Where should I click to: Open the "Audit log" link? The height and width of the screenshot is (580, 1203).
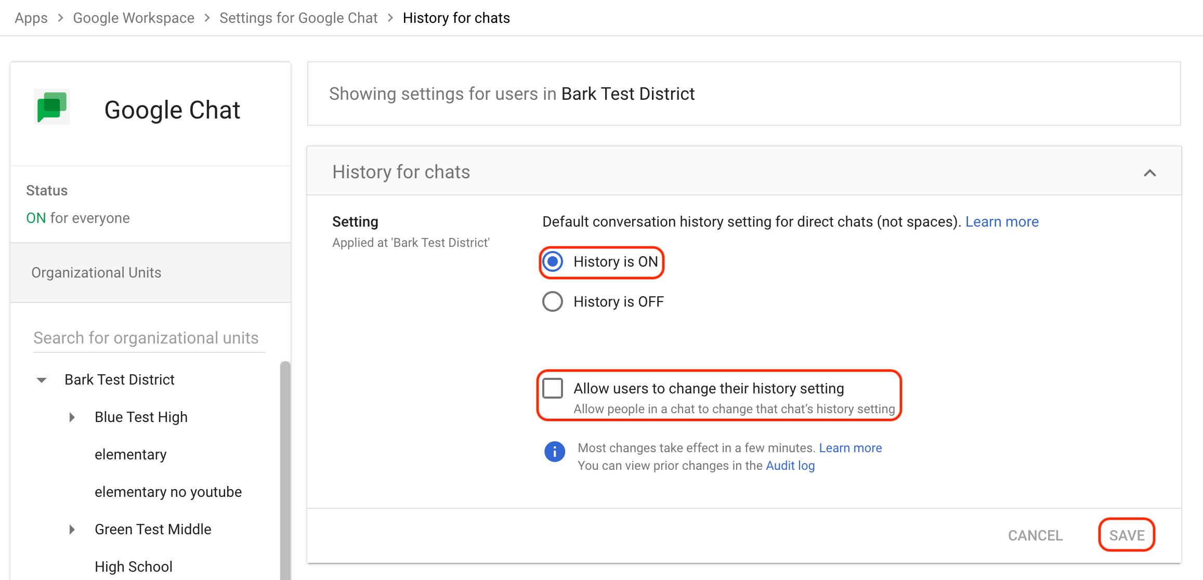coord(790,465)
